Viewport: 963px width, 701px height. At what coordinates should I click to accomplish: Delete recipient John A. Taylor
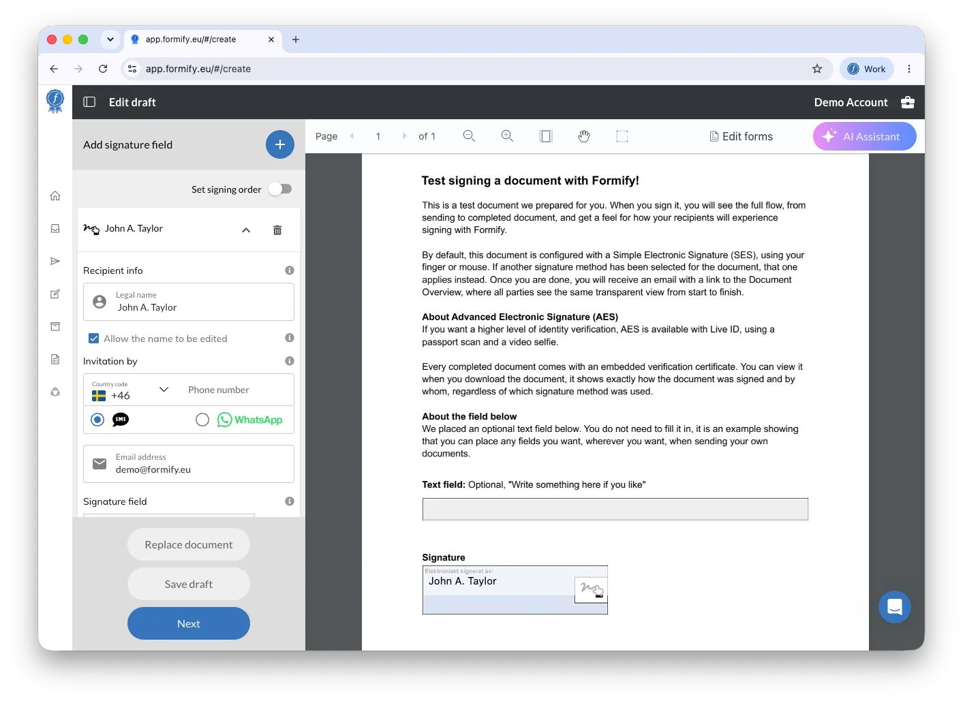[277, 230]
